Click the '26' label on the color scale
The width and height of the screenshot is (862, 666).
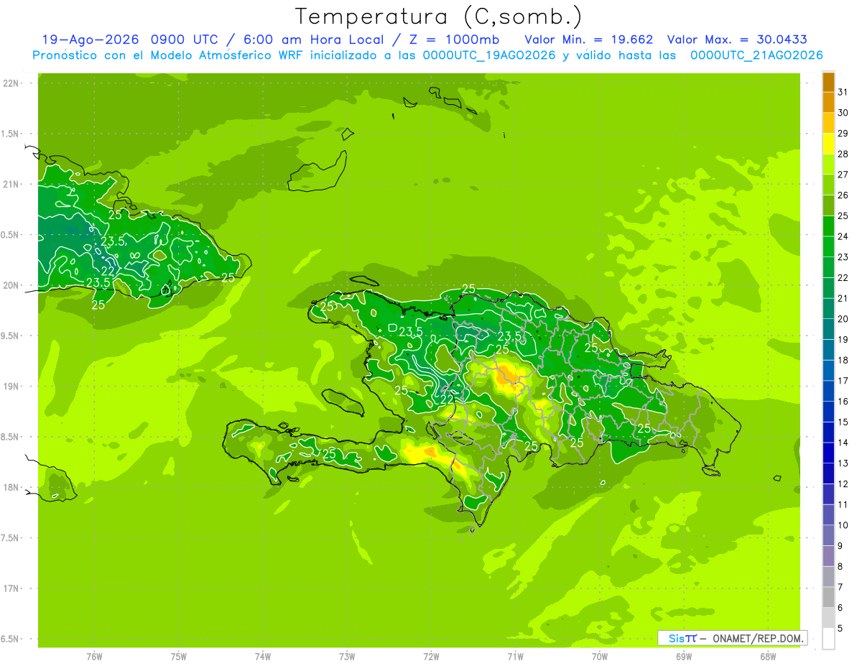point(843,195)
